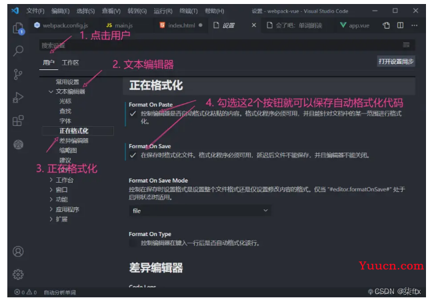Open the 文件(F) menu
Screen dimensions: 432x302
coord(35,11)
